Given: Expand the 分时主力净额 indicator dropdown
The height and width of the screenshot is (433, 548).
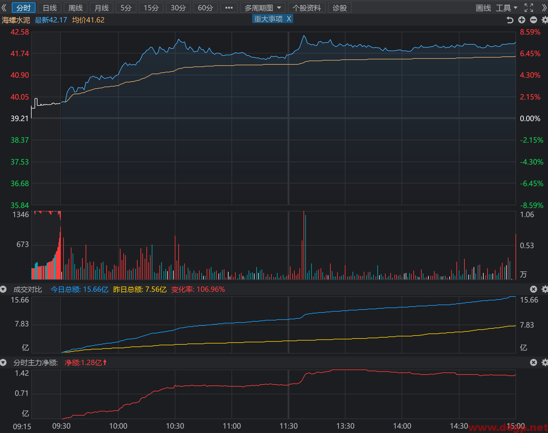Looking at the screenshot, I should tap(3, 362).
